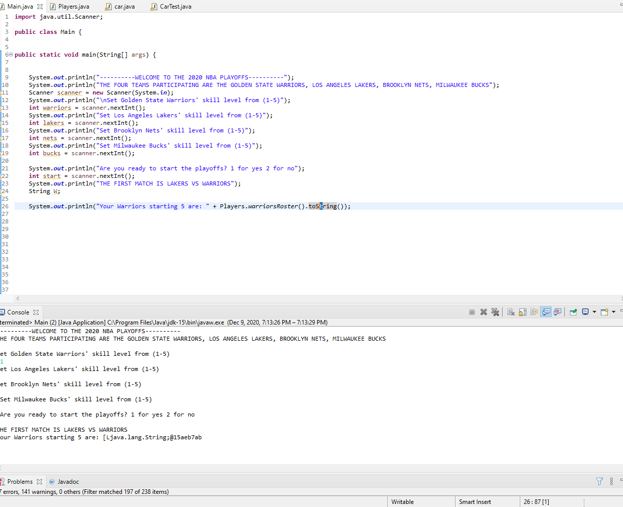Remove the terminated launch

pyautogui.click(x=484, y=312)
